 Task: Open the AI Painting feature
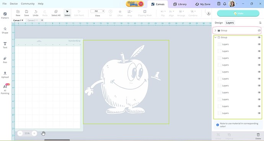tap(5, 89)
